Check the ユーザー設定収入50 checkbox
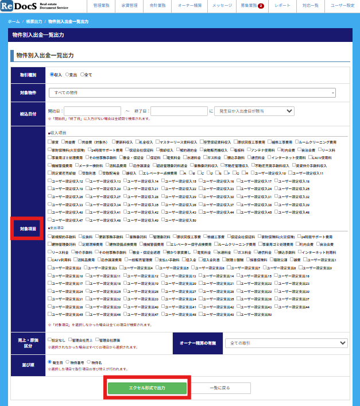360x406 pixels. point(163,219)
